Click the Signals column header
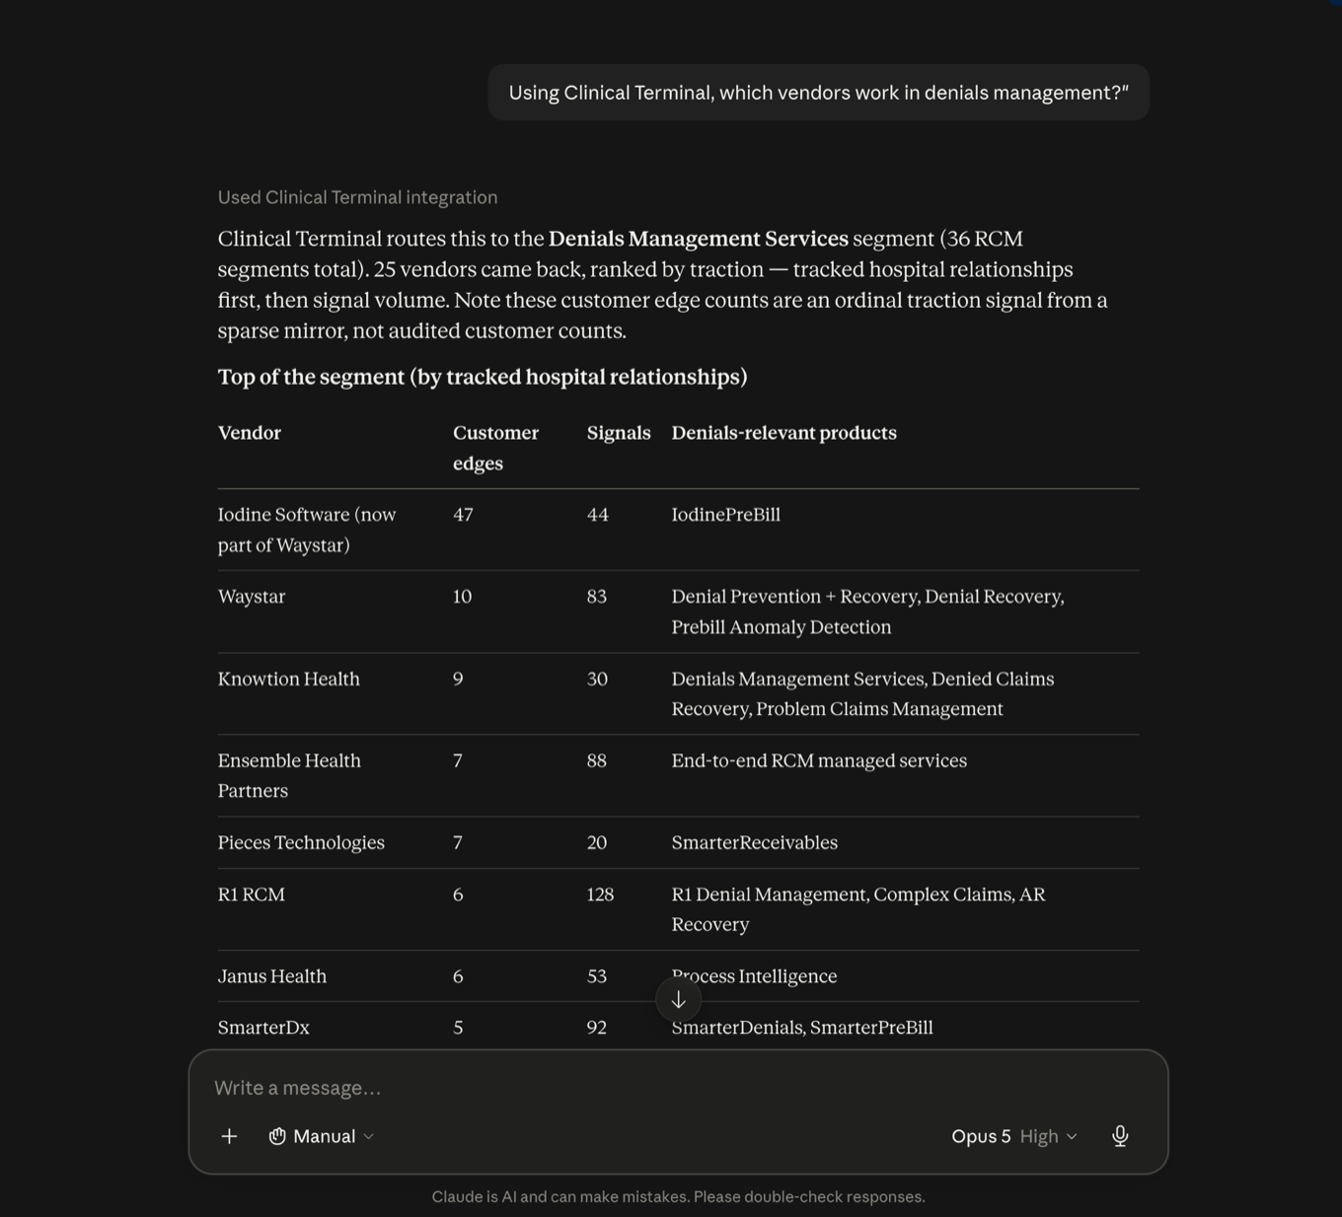Image resolution: width=1342 pixels, height=1217 pixels. tap(619, 433)
